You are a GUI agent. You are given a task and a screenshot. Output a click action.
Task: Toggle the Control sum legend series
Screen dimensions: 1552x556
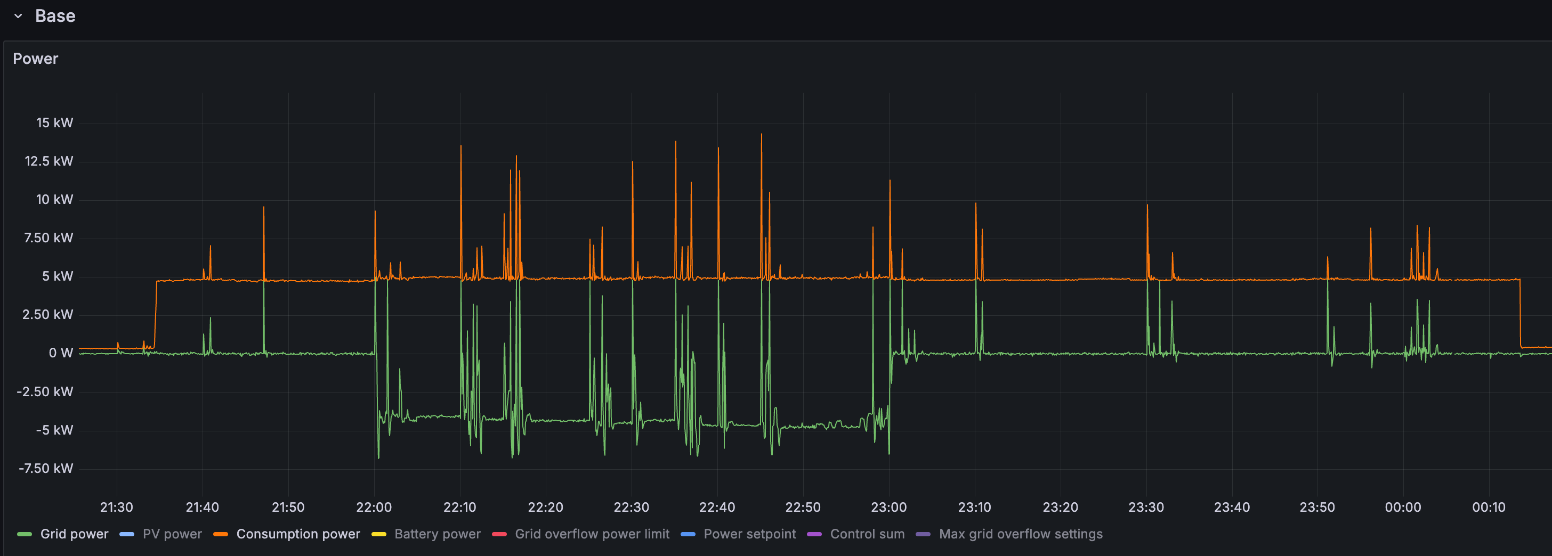point(867,534)
